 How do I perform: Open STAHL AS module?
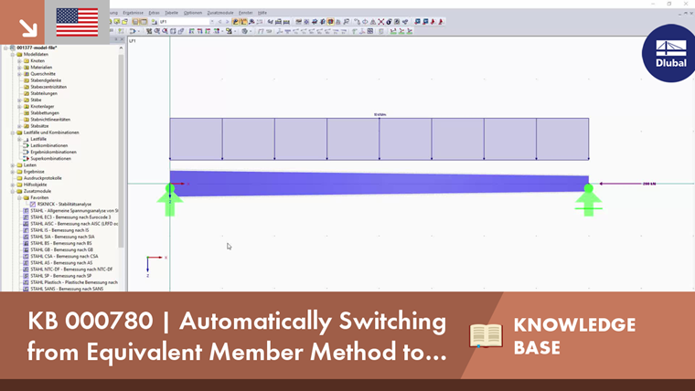61,262
